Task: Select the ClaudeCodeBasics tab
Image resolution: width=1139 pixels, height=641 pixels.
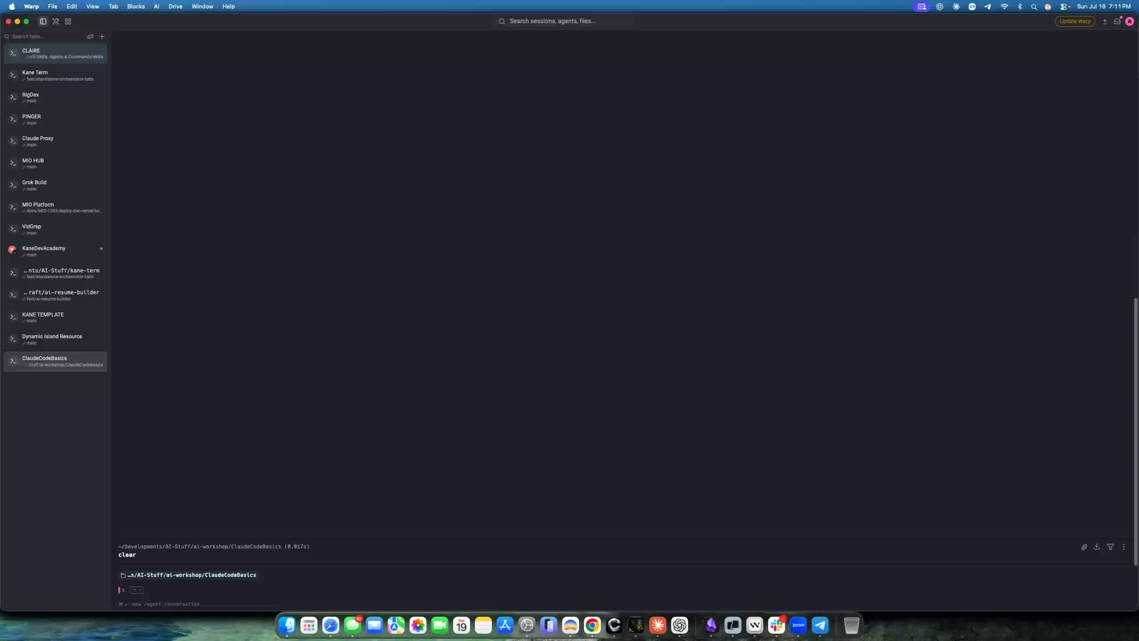Action: (56, 361)
